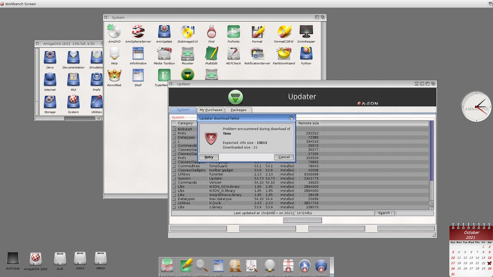
Task: Tick the checkbox for Warp3DNova.library row
Action: pyautogui.click(x=174, y=195)
